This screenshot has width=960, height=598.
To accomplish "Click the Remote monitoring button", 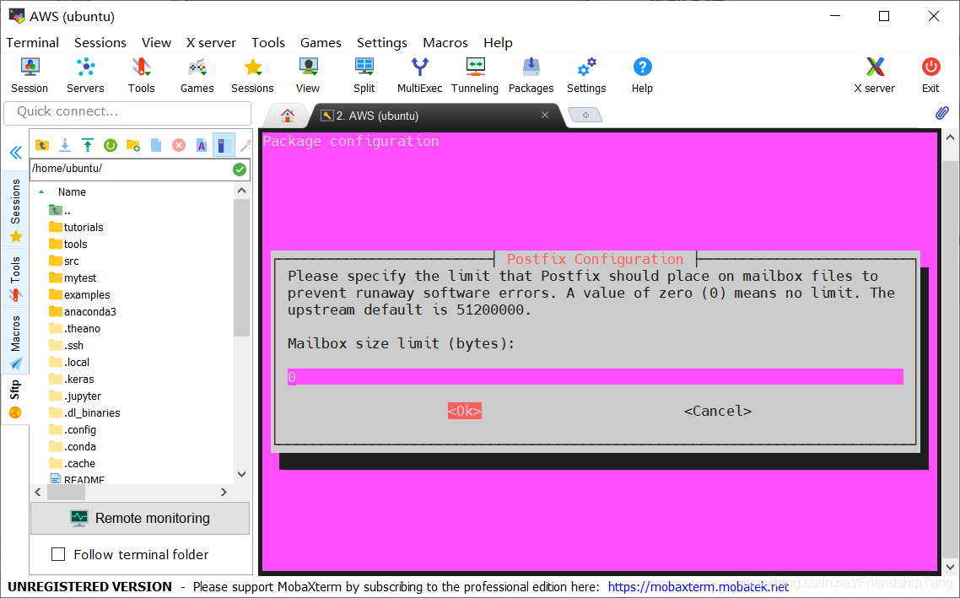I will pyautogui.click(x=140, y=518).
